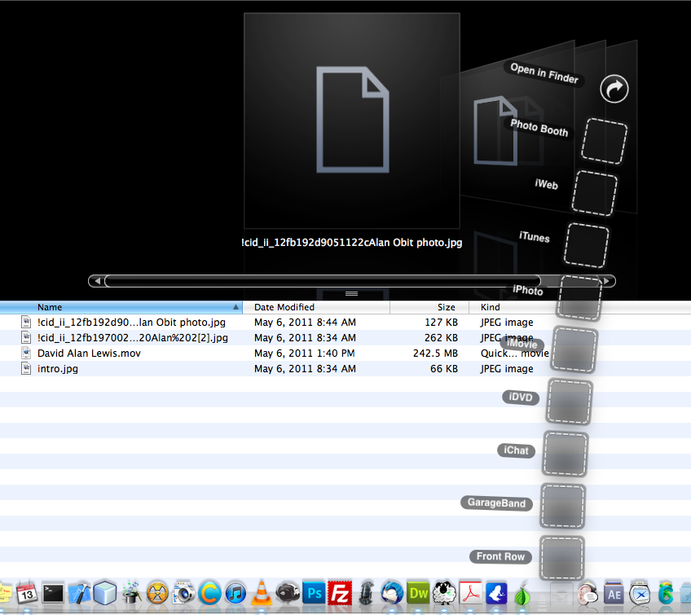
Task: Open the After Effects folder in Dock
Action: point(614,594)
